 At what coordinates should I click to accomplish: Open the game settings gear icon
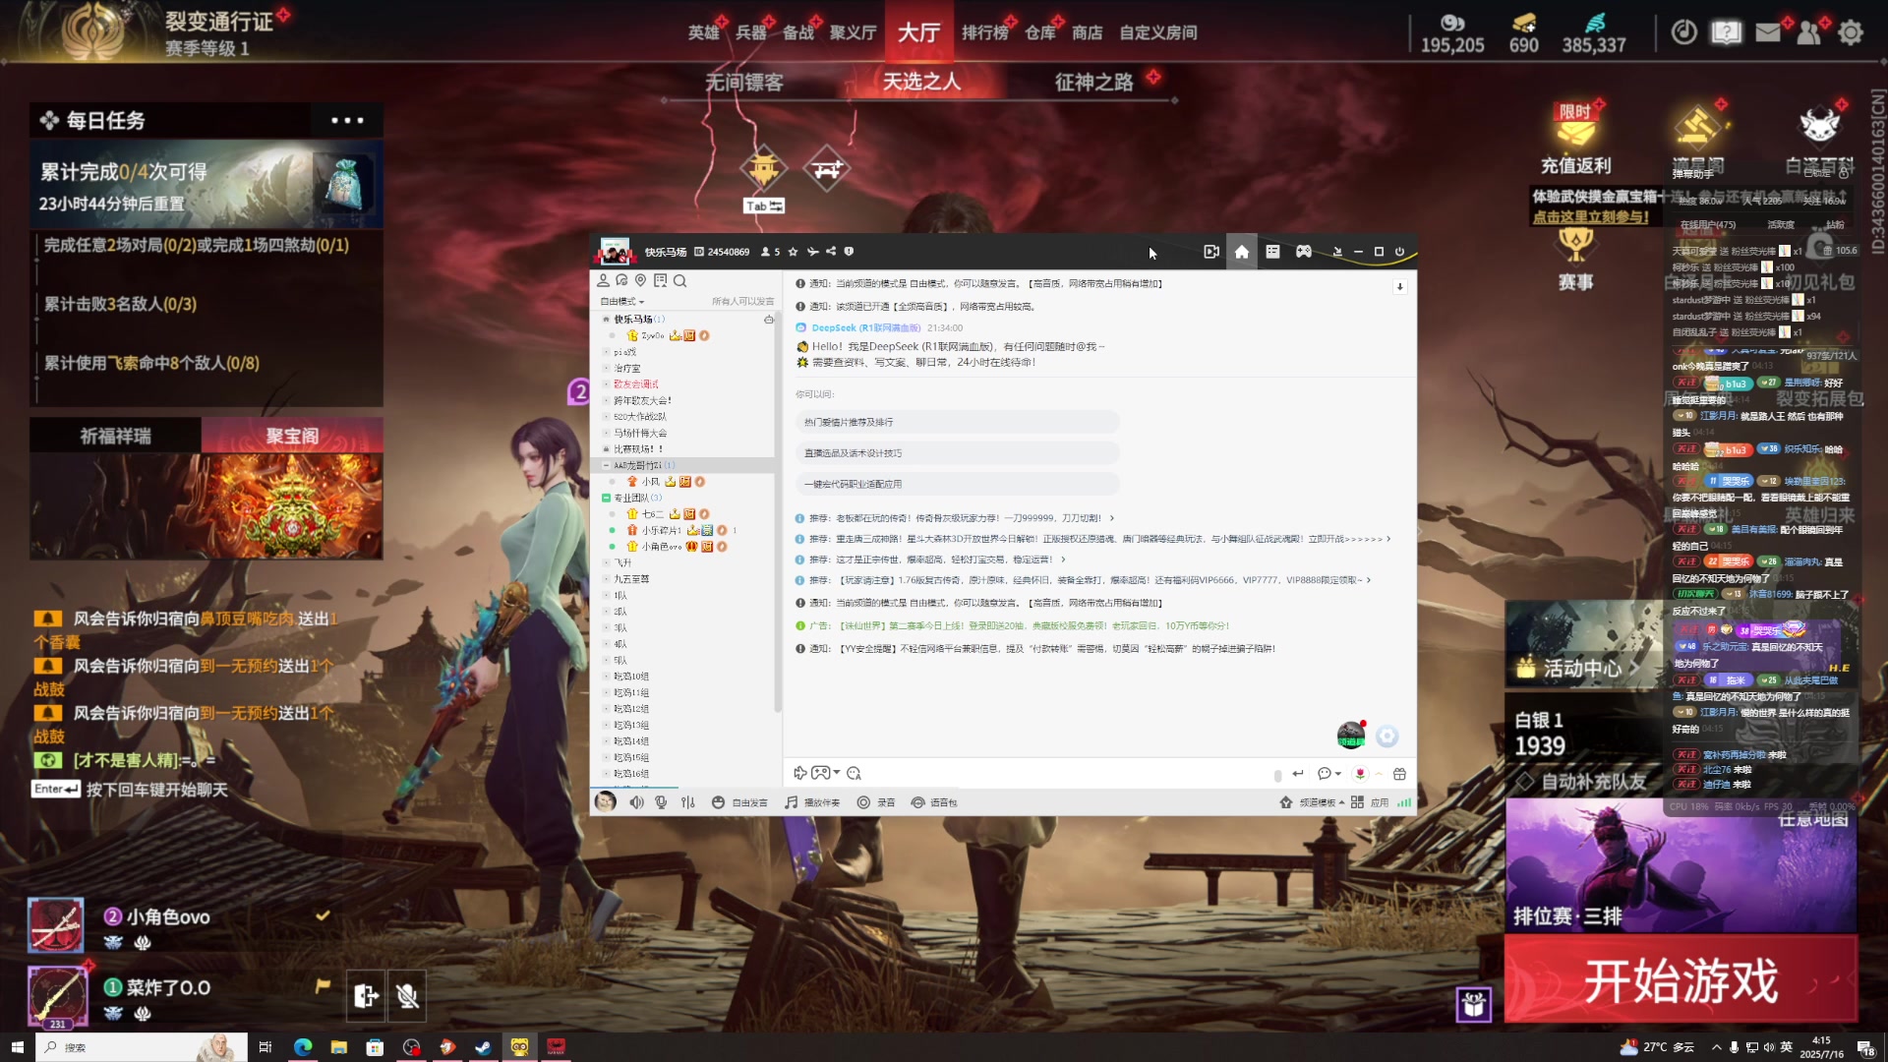[1851, 32]
